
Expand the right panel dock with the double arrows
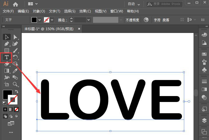tap(206, 26)
